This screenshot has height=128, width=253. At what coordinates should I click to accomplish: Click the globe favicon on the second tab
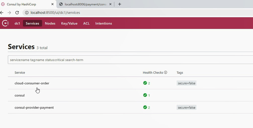pos(61,4)
